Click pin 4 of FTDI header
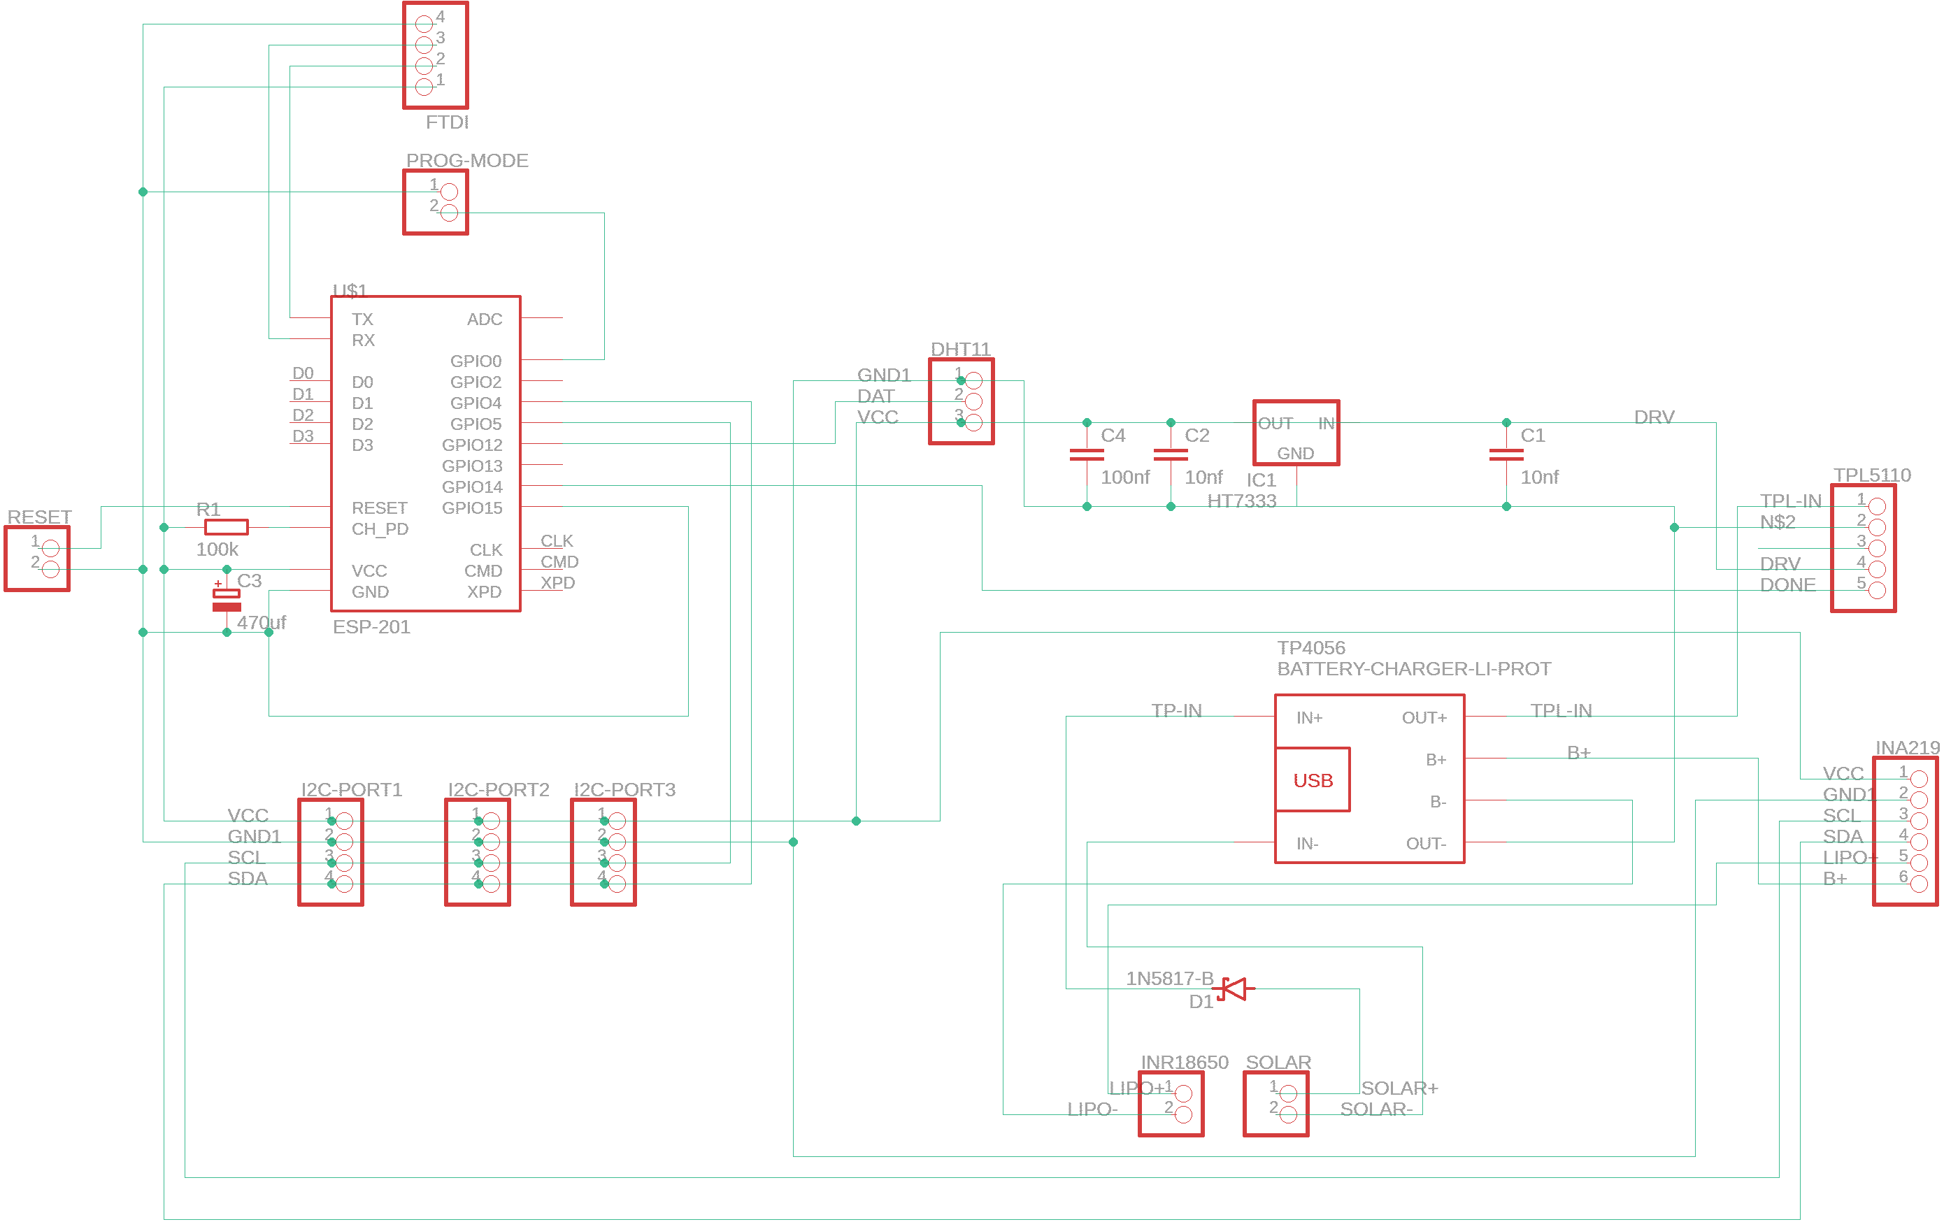Screen dimensions: 1951x1222 [424, 24]
